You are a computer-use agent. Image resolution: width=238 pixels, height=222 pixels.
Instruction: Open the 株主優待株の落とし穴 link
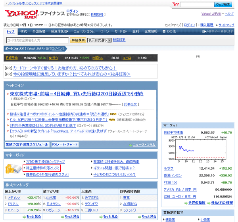pyautogui.click(x=42, y=168)
